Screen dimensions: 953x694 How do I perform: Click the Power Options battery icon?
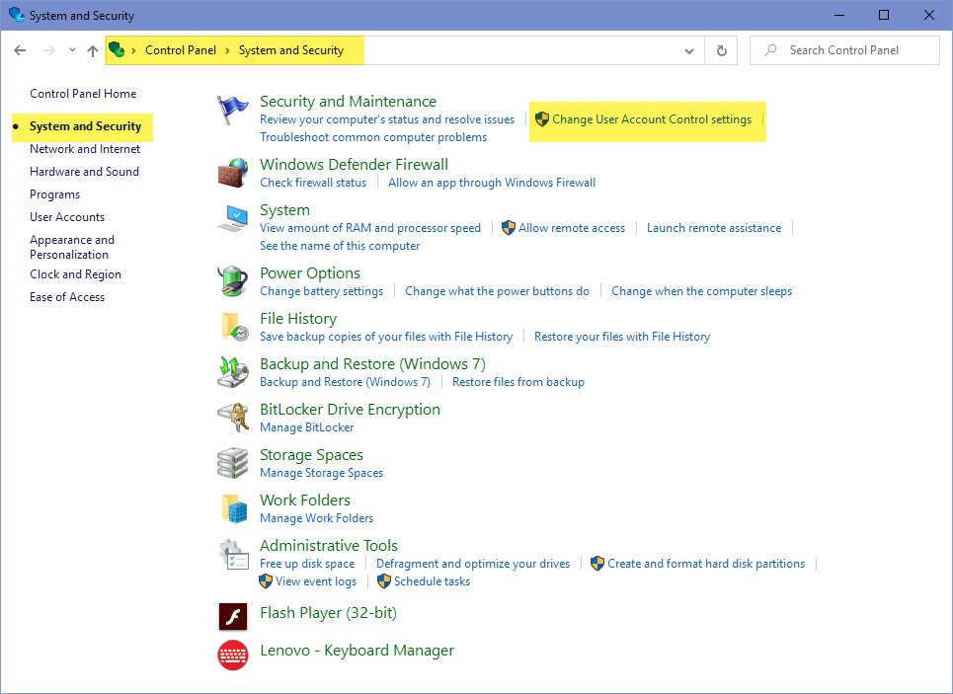[233, 281]
